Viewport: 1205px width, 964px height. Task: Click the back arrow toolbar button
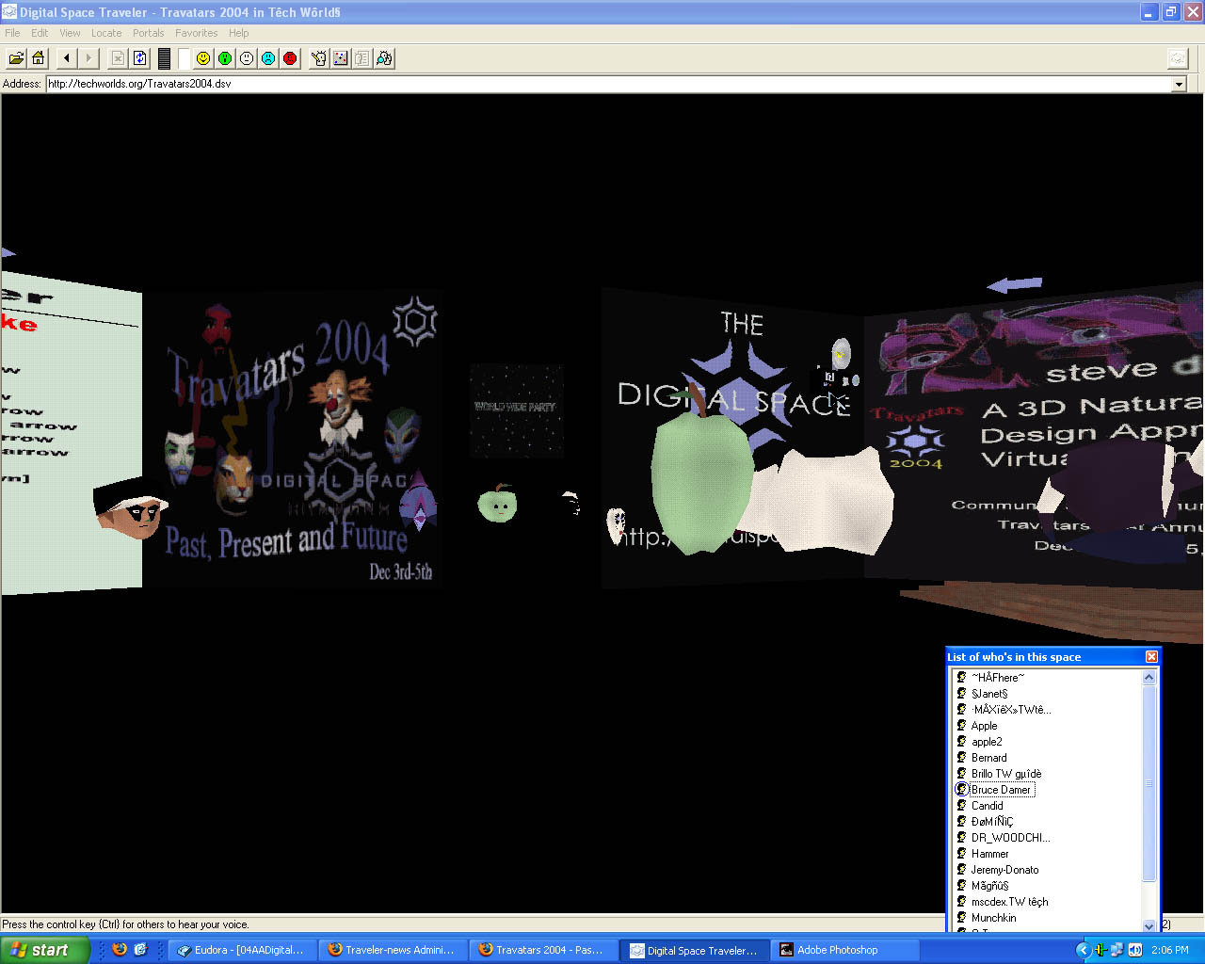click(x=67, y=58)
